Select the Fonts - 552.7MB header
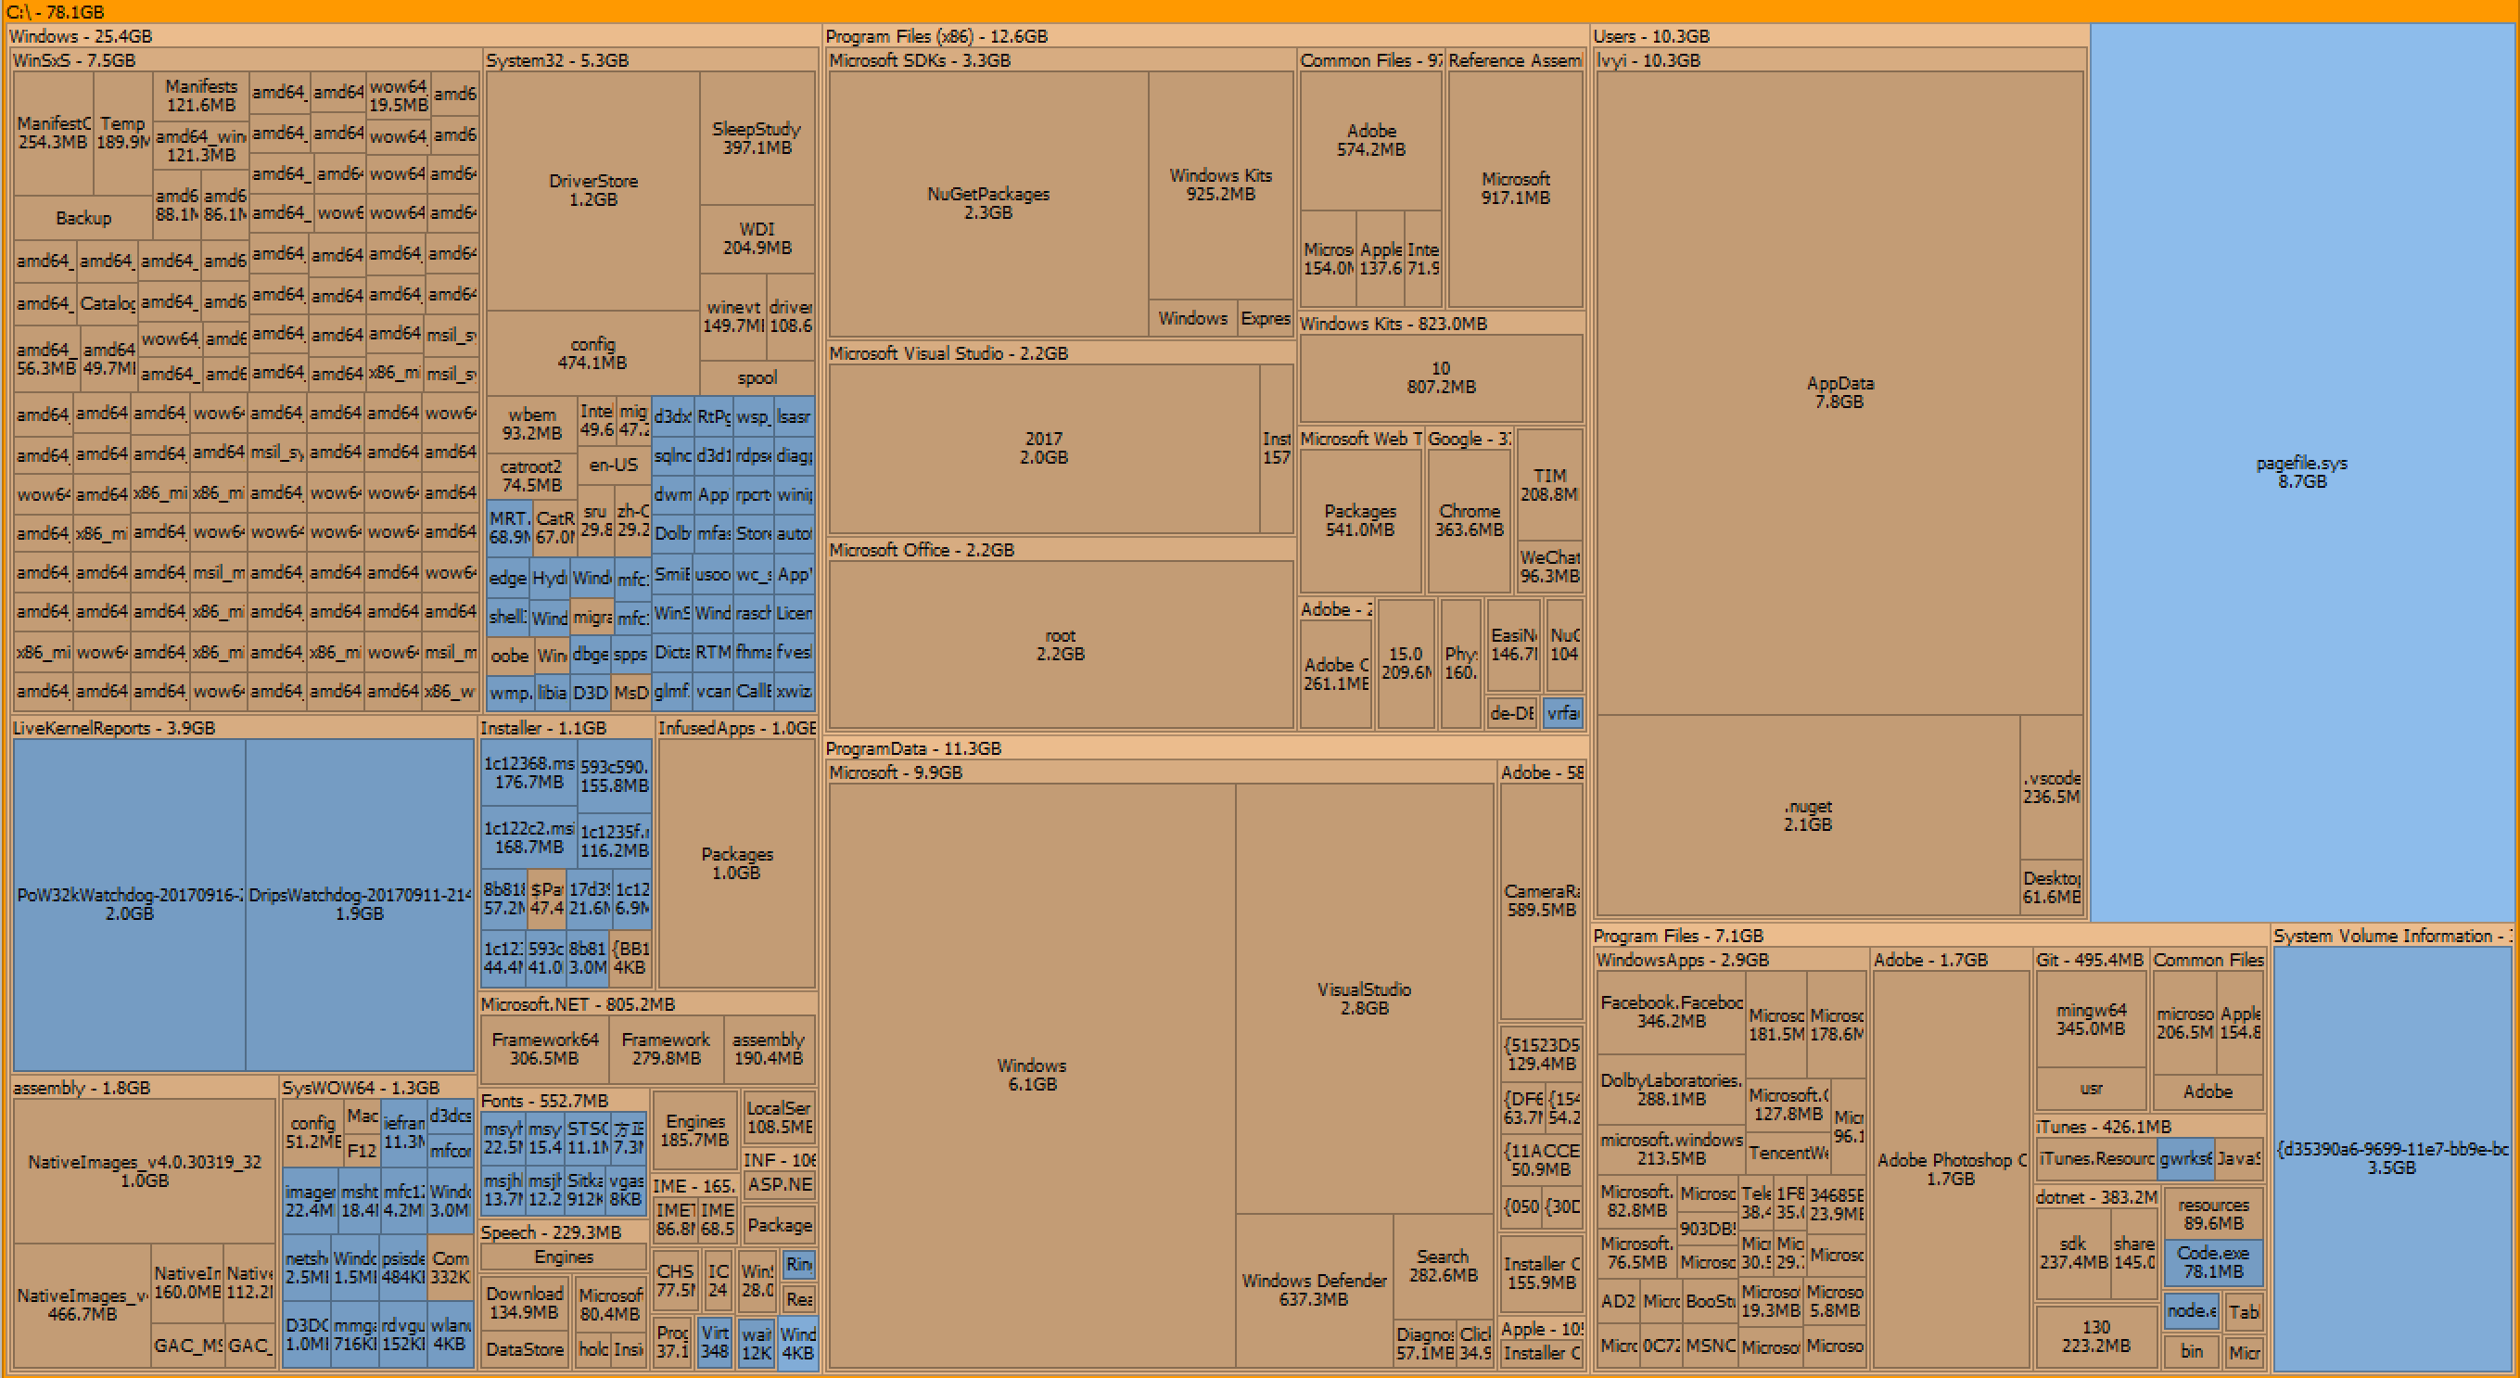This screenshot has height=1378, width=2520. tap(564, 1101)
